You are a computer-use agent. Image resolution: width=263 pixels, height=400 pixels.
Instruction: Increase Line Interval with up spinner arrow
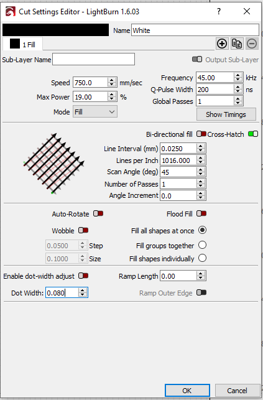(201, 146)
